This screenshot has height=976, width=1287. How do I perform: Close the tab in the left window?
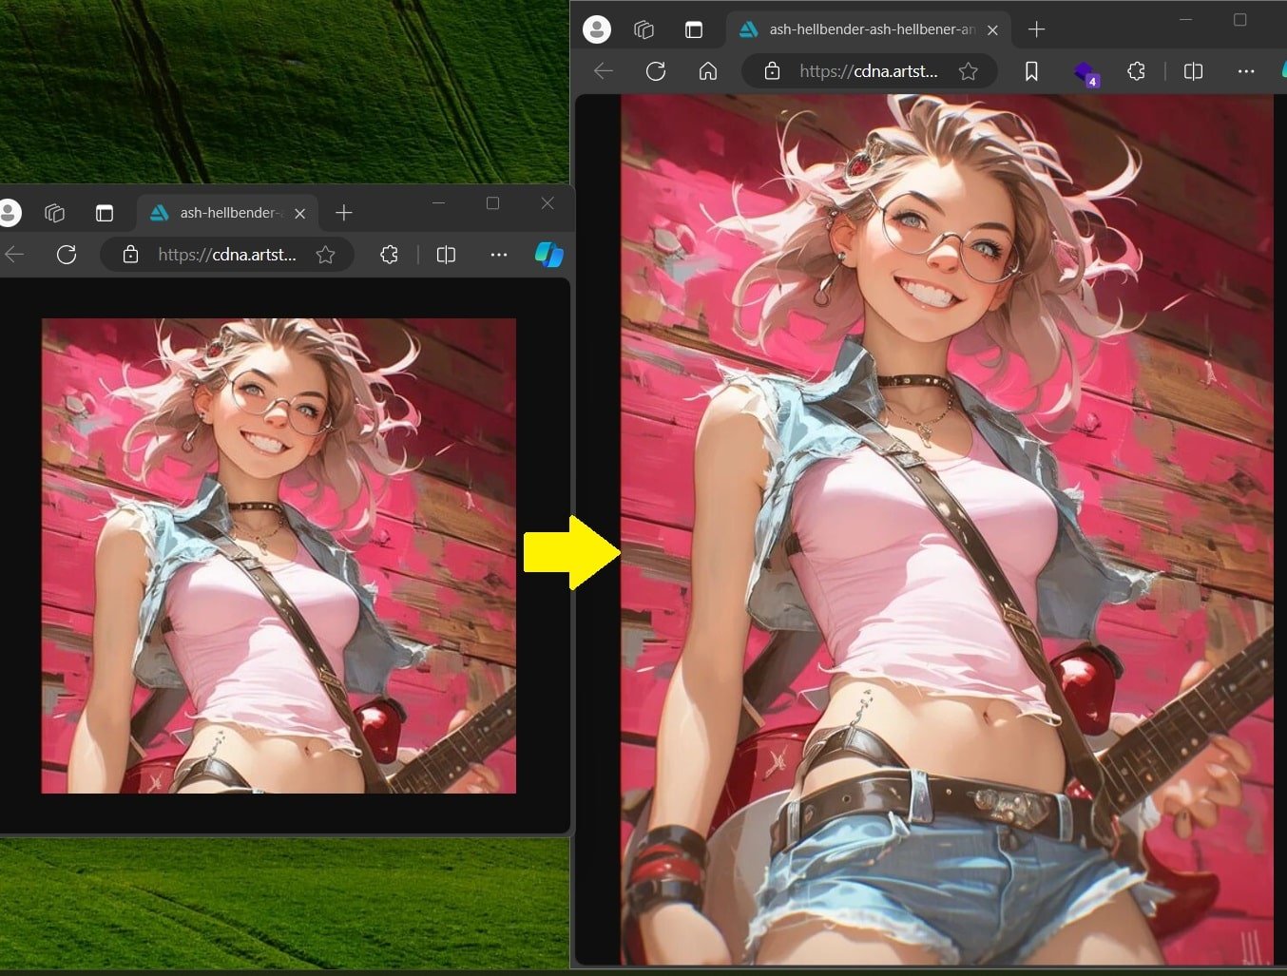pos(300,214)
